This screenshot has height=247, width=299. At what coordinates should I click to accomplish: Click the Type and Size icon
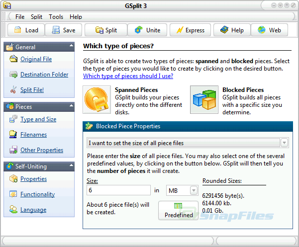pos(13,119)
